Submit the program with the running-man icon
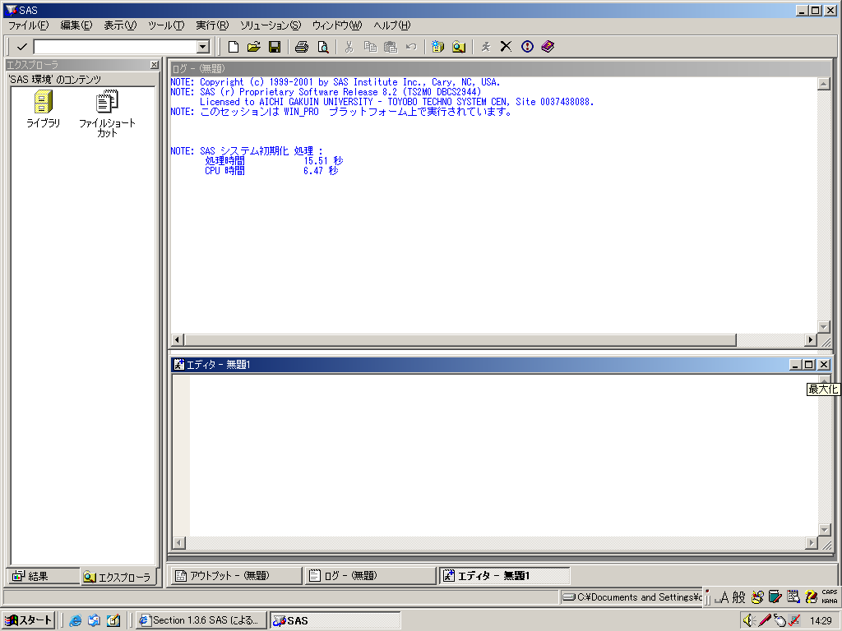 pos(485,47)
